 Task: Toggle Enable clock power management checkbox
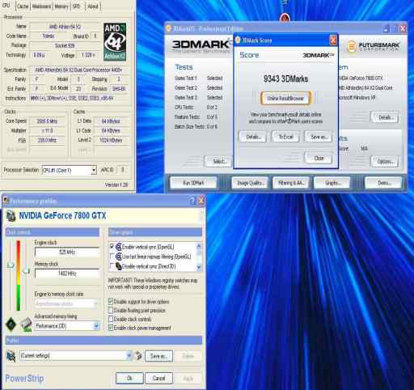point(111,328)
